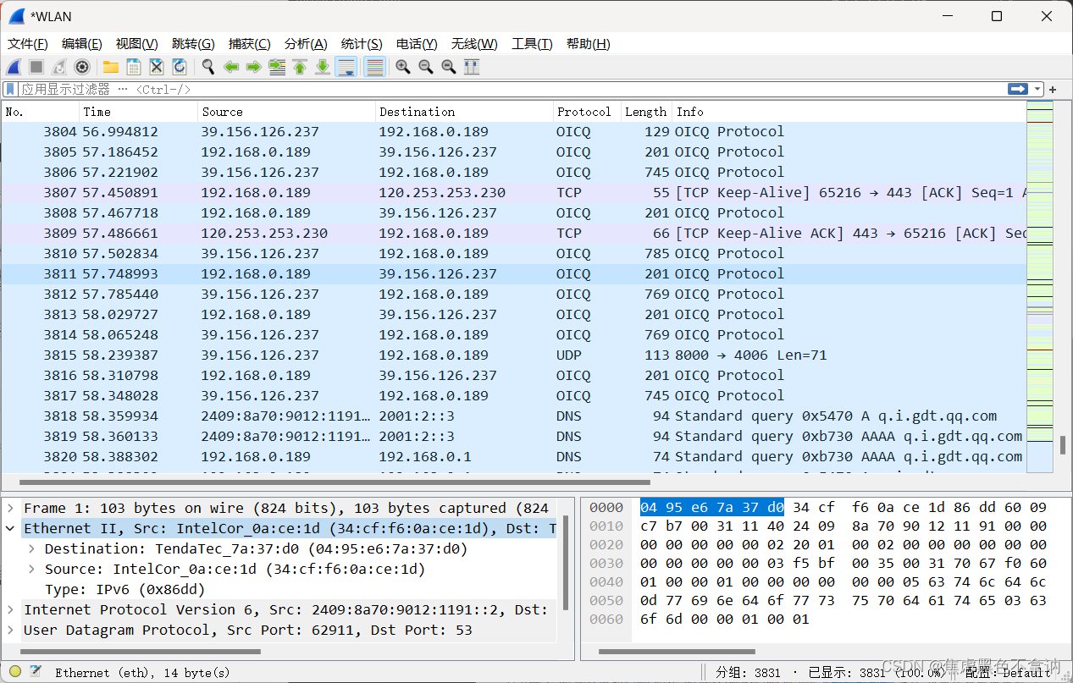
Task: Select packet 3811 OICQ row
Action: coord(513,274)
